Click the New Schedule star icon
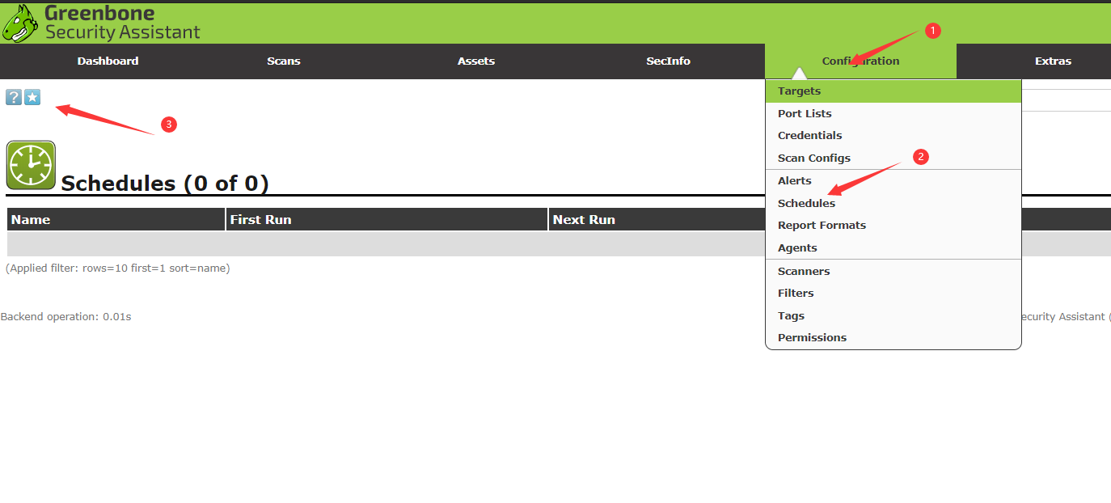This screenshot has width=1111, height=503. point(32,98)
